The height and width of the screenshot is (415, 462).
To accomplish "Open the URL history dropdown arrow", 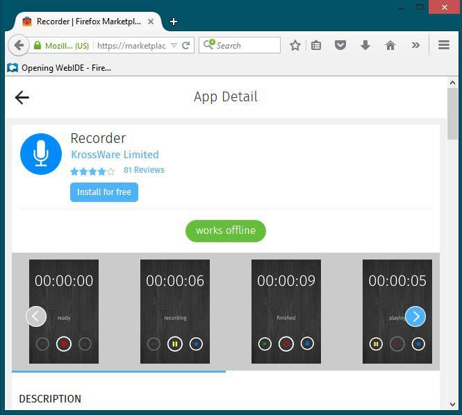I will (x=174, y=45).
